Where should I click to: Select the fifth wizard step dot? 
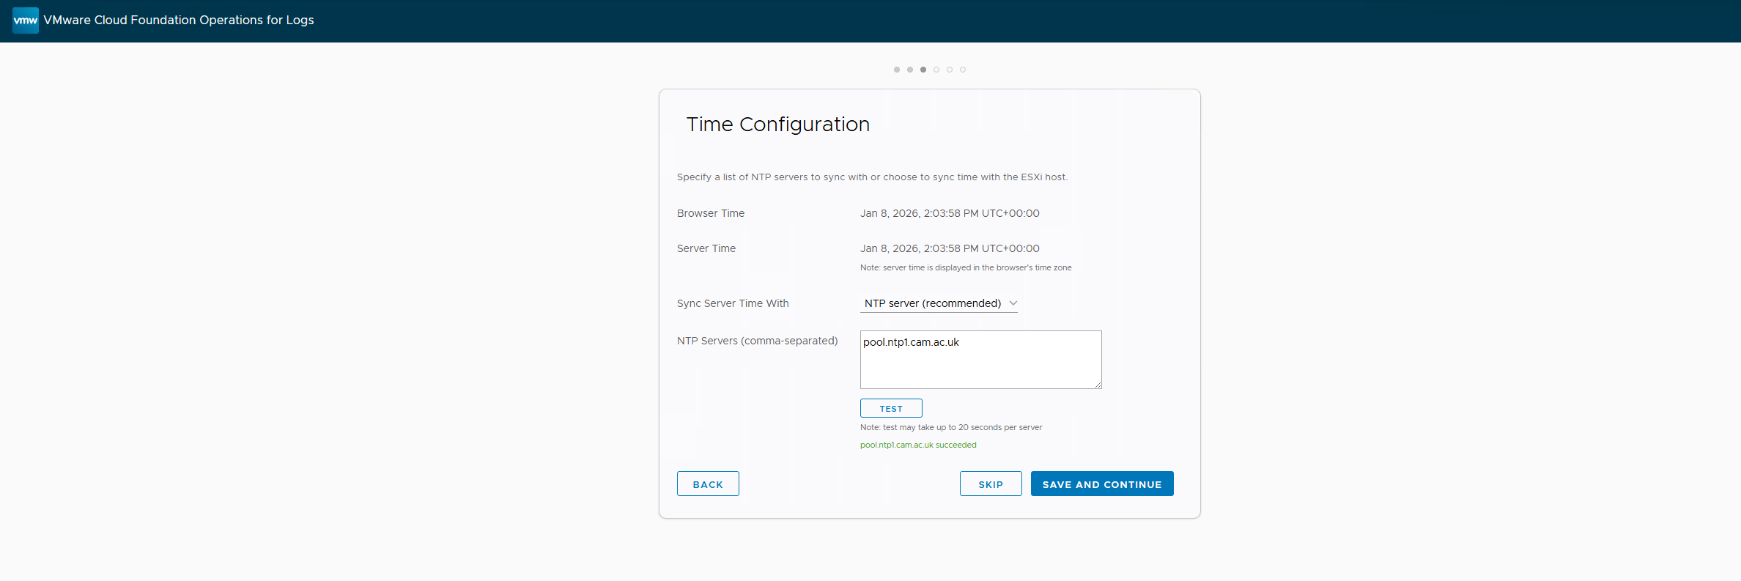tap(950, 70)
